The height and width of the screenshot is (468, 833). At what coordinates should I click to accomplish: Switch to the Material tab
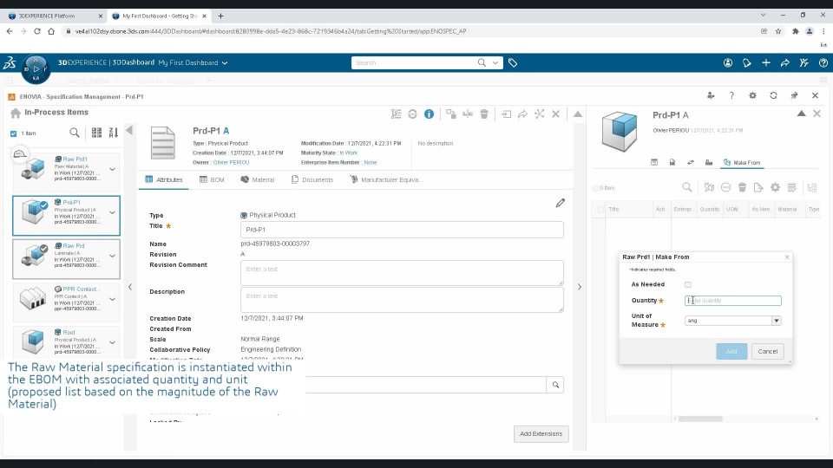258,180
